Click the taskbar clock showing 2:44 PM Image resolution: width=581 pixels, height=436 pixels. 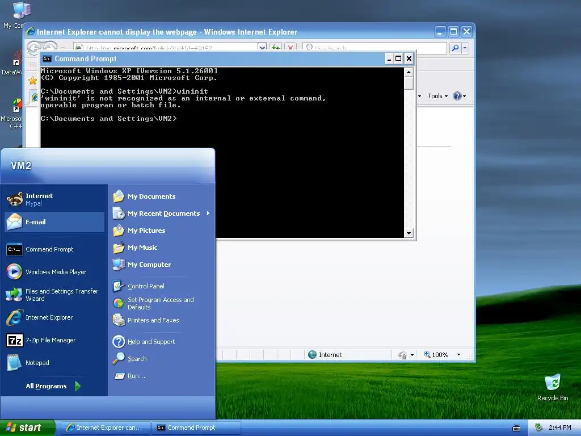click(x=559, y=427)
